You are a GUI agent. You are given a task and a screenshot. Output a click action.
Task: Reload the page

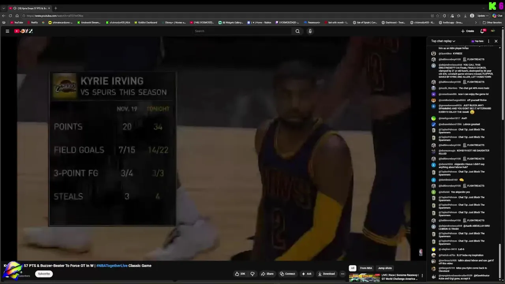[10, 16]
